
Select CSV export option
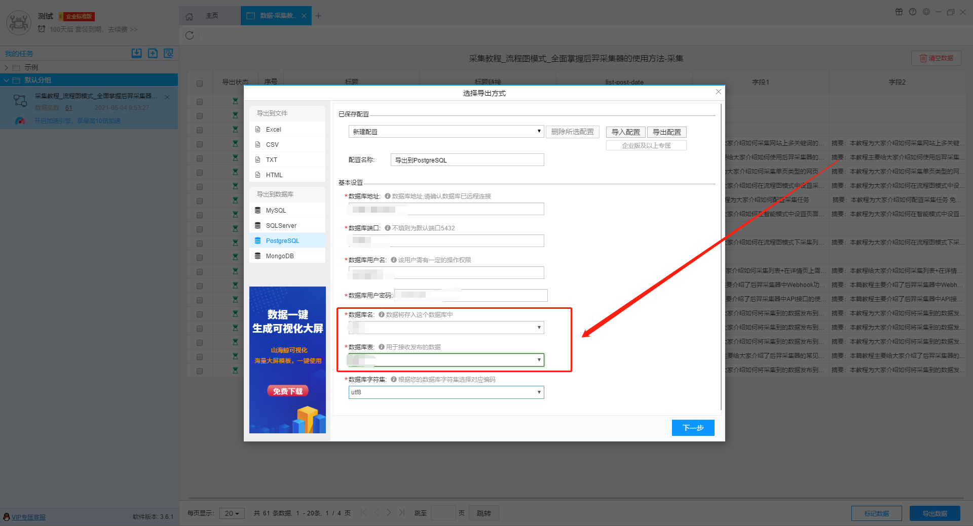coord(287,144)
